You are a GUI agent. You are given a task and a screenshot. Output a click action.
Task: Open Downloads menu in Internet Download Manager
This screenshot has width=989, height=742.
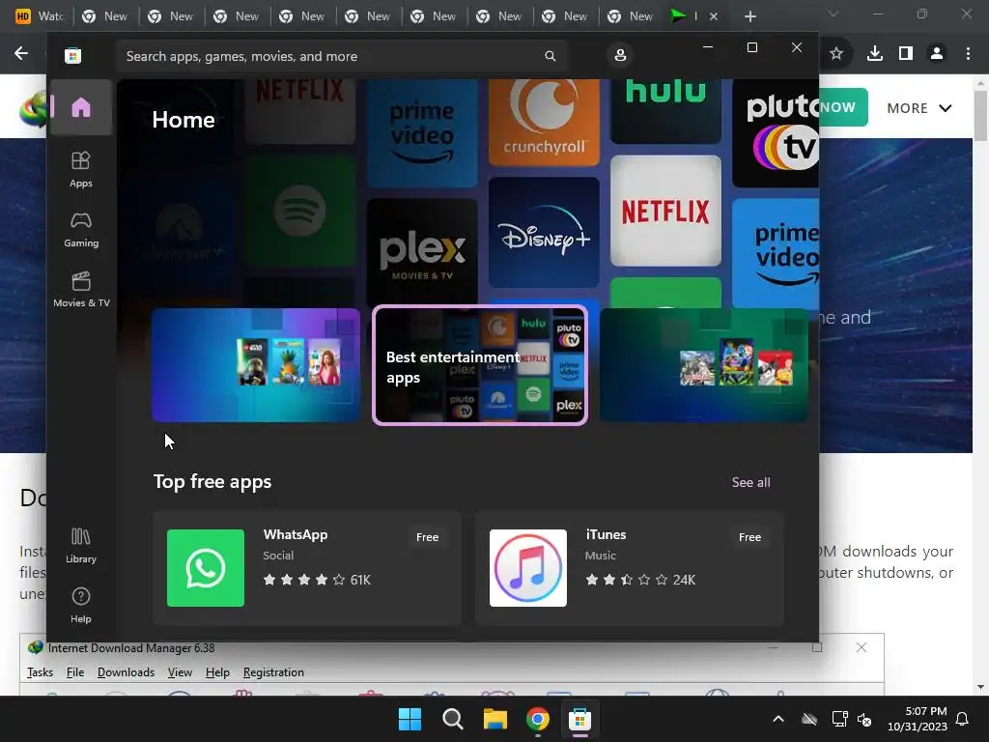point(126,672)
